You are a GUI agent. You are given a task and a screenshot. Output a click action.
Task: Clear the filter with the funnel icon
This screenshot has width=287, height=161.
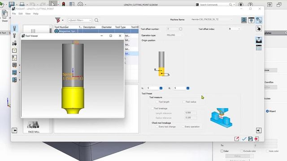pyautogui.click(x=58, y=20)
